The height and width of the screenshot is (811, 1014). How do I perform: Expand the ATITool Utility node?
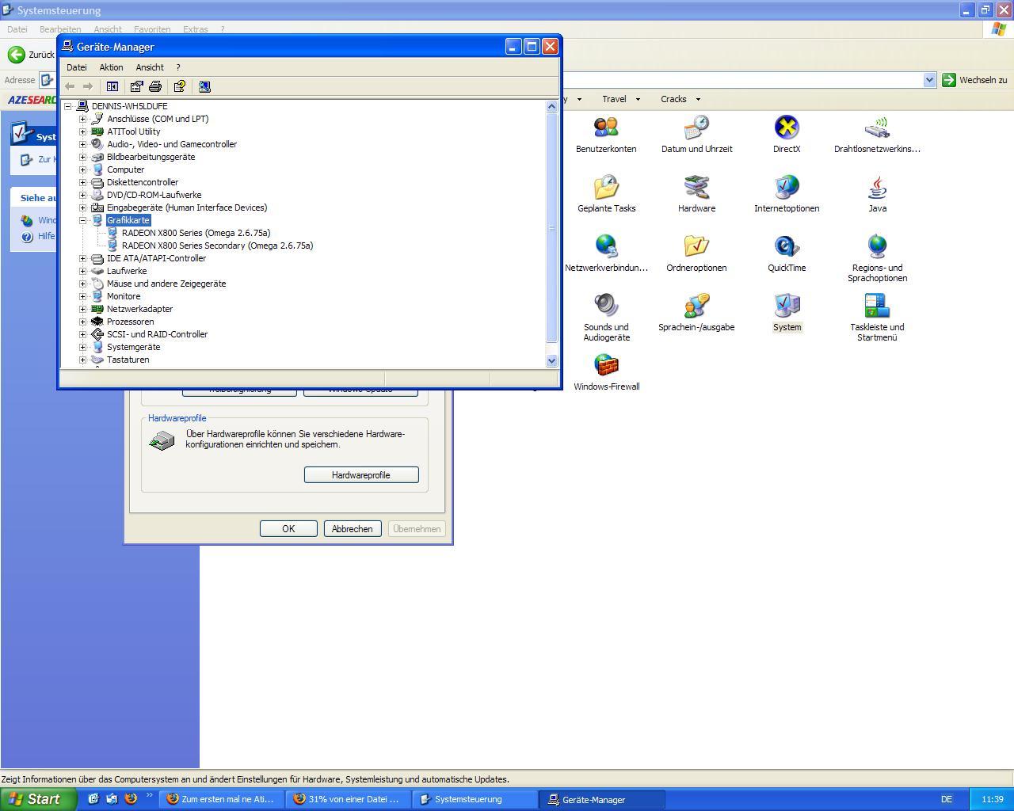click(82, 131)
